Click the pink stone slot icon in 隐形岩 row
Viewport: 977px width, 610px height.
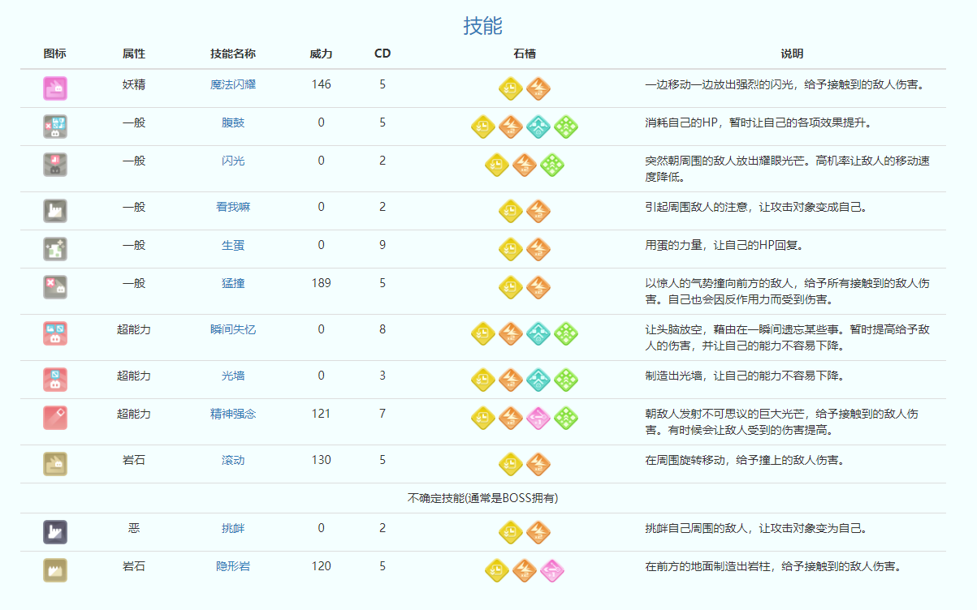point(551,570)
